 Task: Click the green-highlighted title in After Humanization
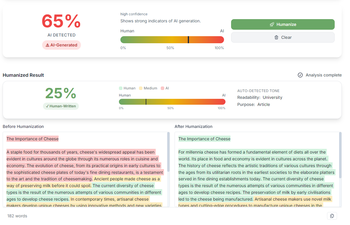click(204, 139)
